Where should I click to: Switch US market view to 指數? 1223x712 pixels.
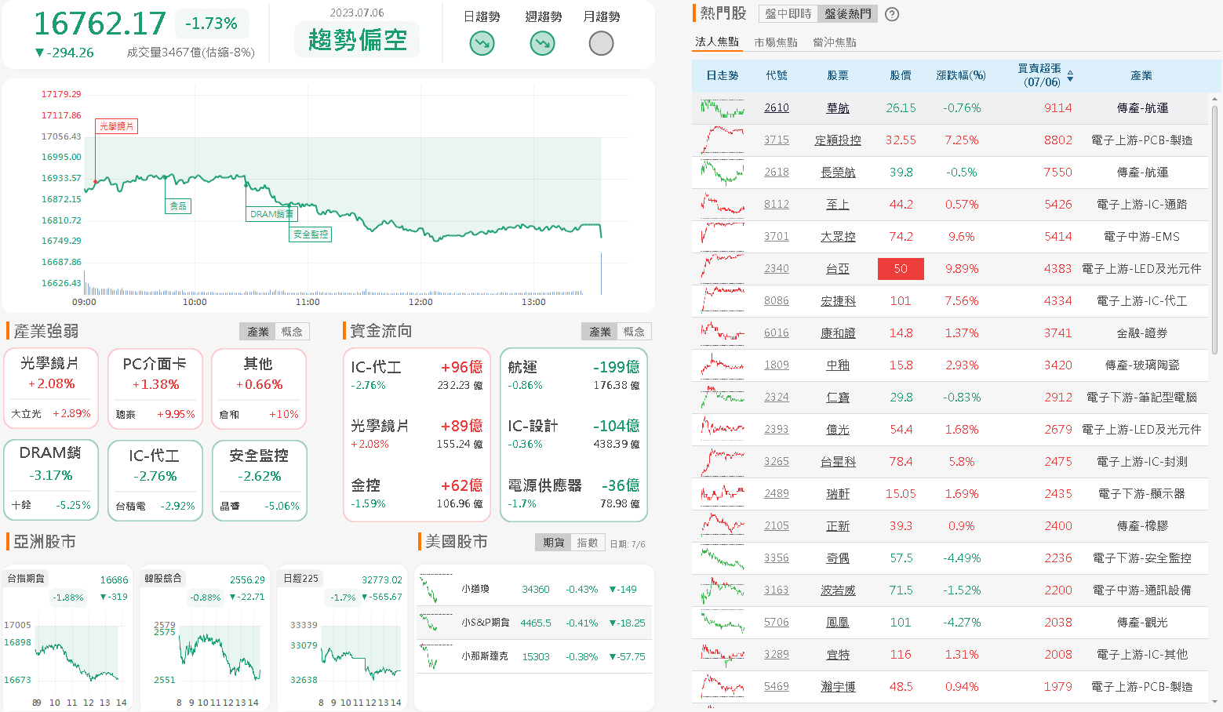pos(588,543)
